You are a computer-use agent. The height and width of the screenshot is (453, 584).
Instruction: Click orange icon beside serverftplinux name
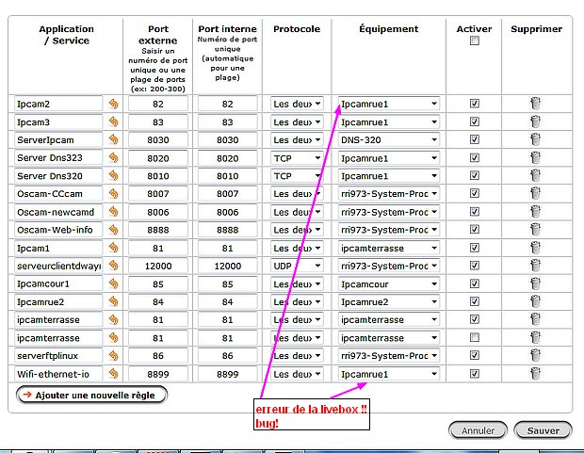[114, 356]
